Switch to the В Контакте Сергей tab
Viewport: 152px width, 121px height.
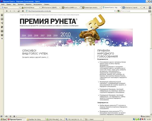coord(132,7)
